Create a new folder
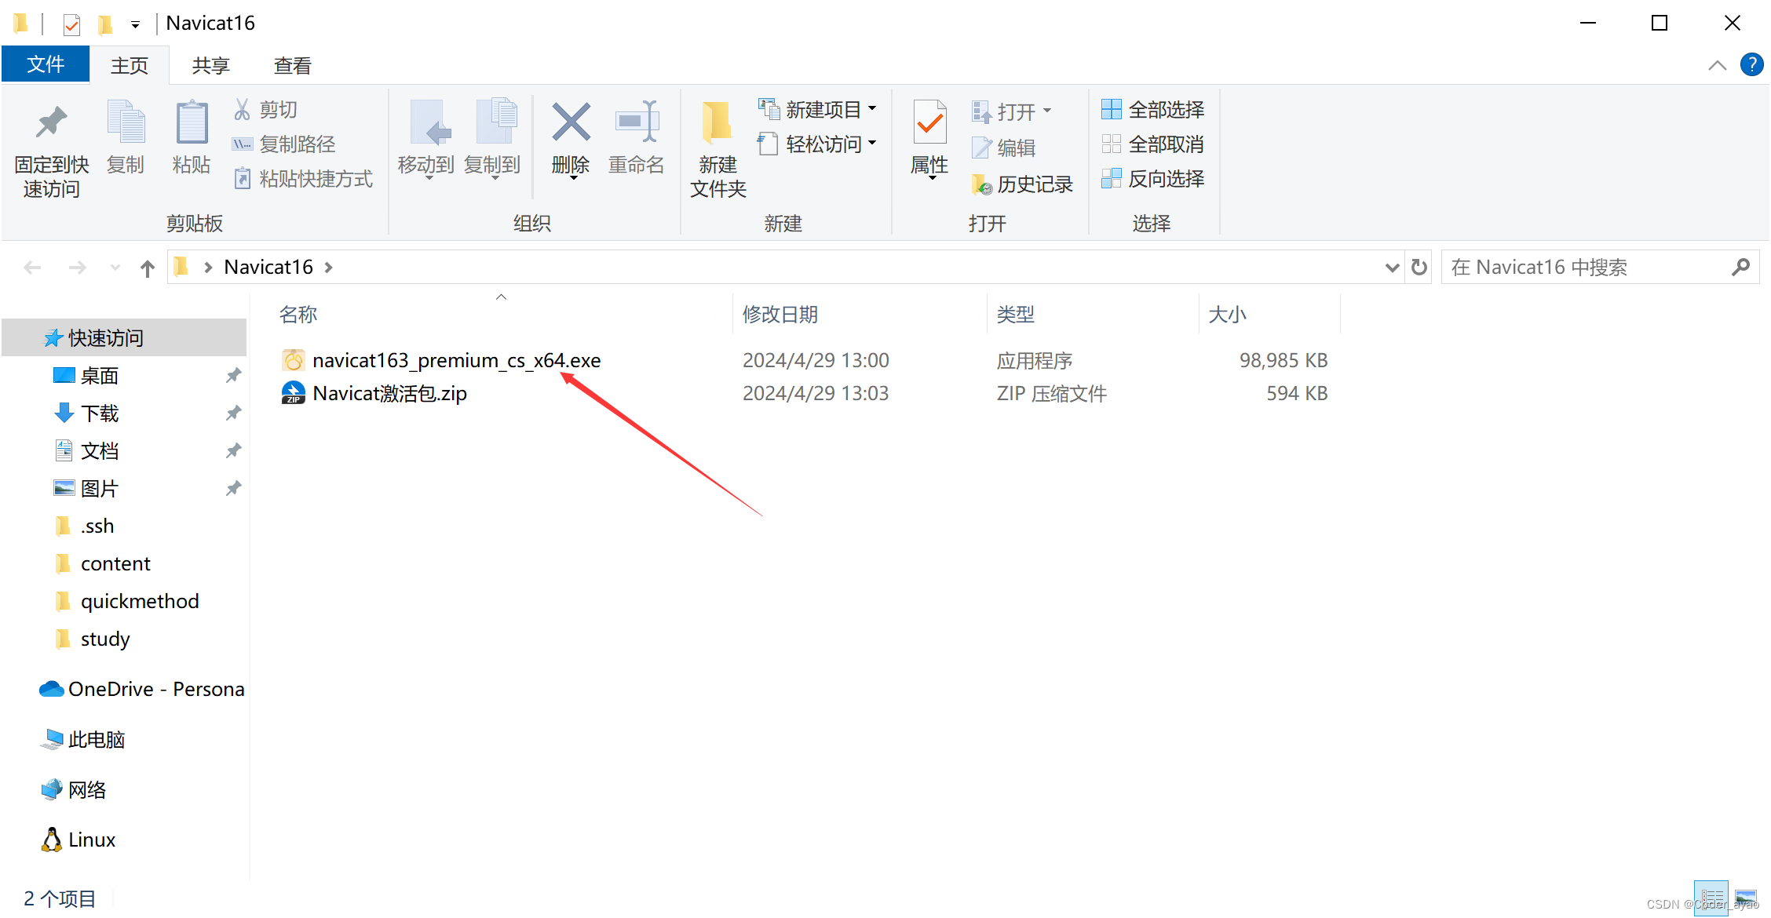1771x918 pixels. [x=718, y=149]
